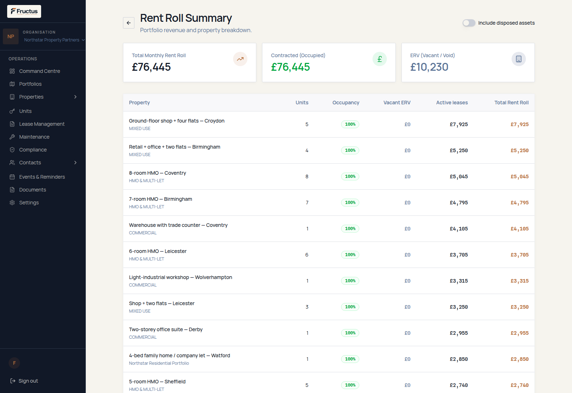This screenshot has height=393, width=572.
Task: Expand the Contacts submenu chevron
Action: (75, 163)
